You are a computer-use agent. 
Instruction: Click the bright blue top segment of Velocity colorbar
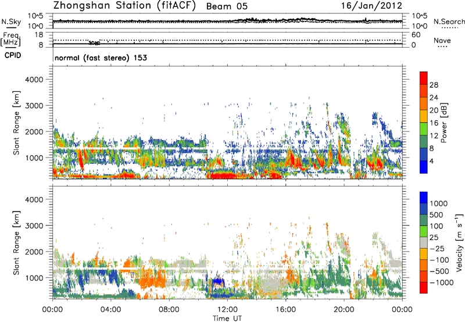[424, 198]
